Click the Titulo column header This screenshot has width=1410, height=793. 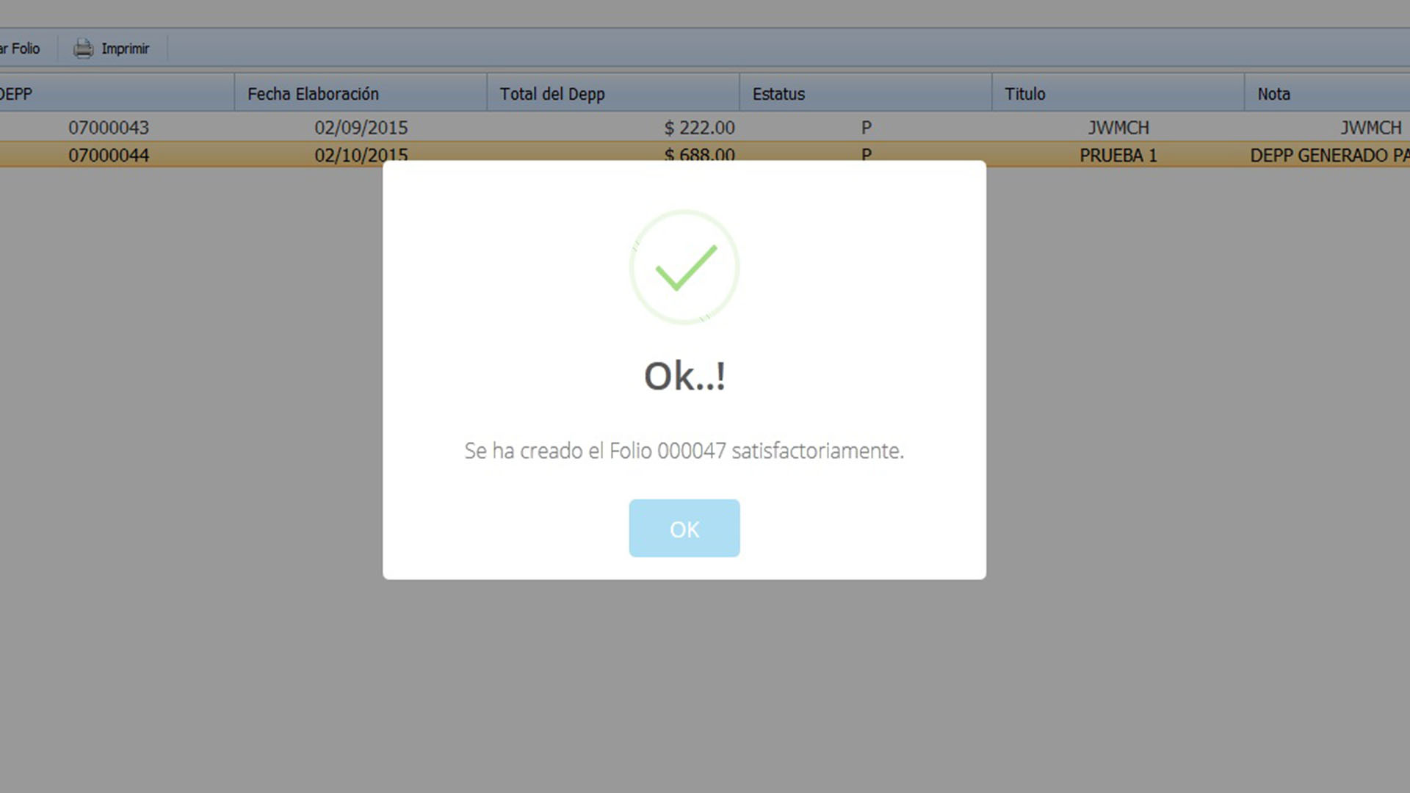(1118, 93)
